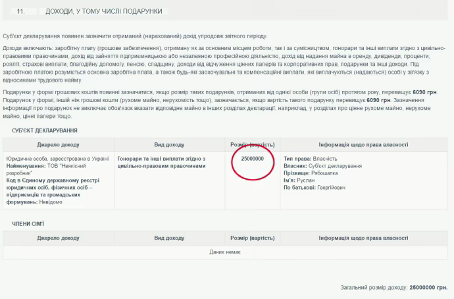The width and height of the screenshot is (454, 299).
Task: Click 'Джерело доходу' header in family members table
Action: pyautogui.click(x=58, y=238)
